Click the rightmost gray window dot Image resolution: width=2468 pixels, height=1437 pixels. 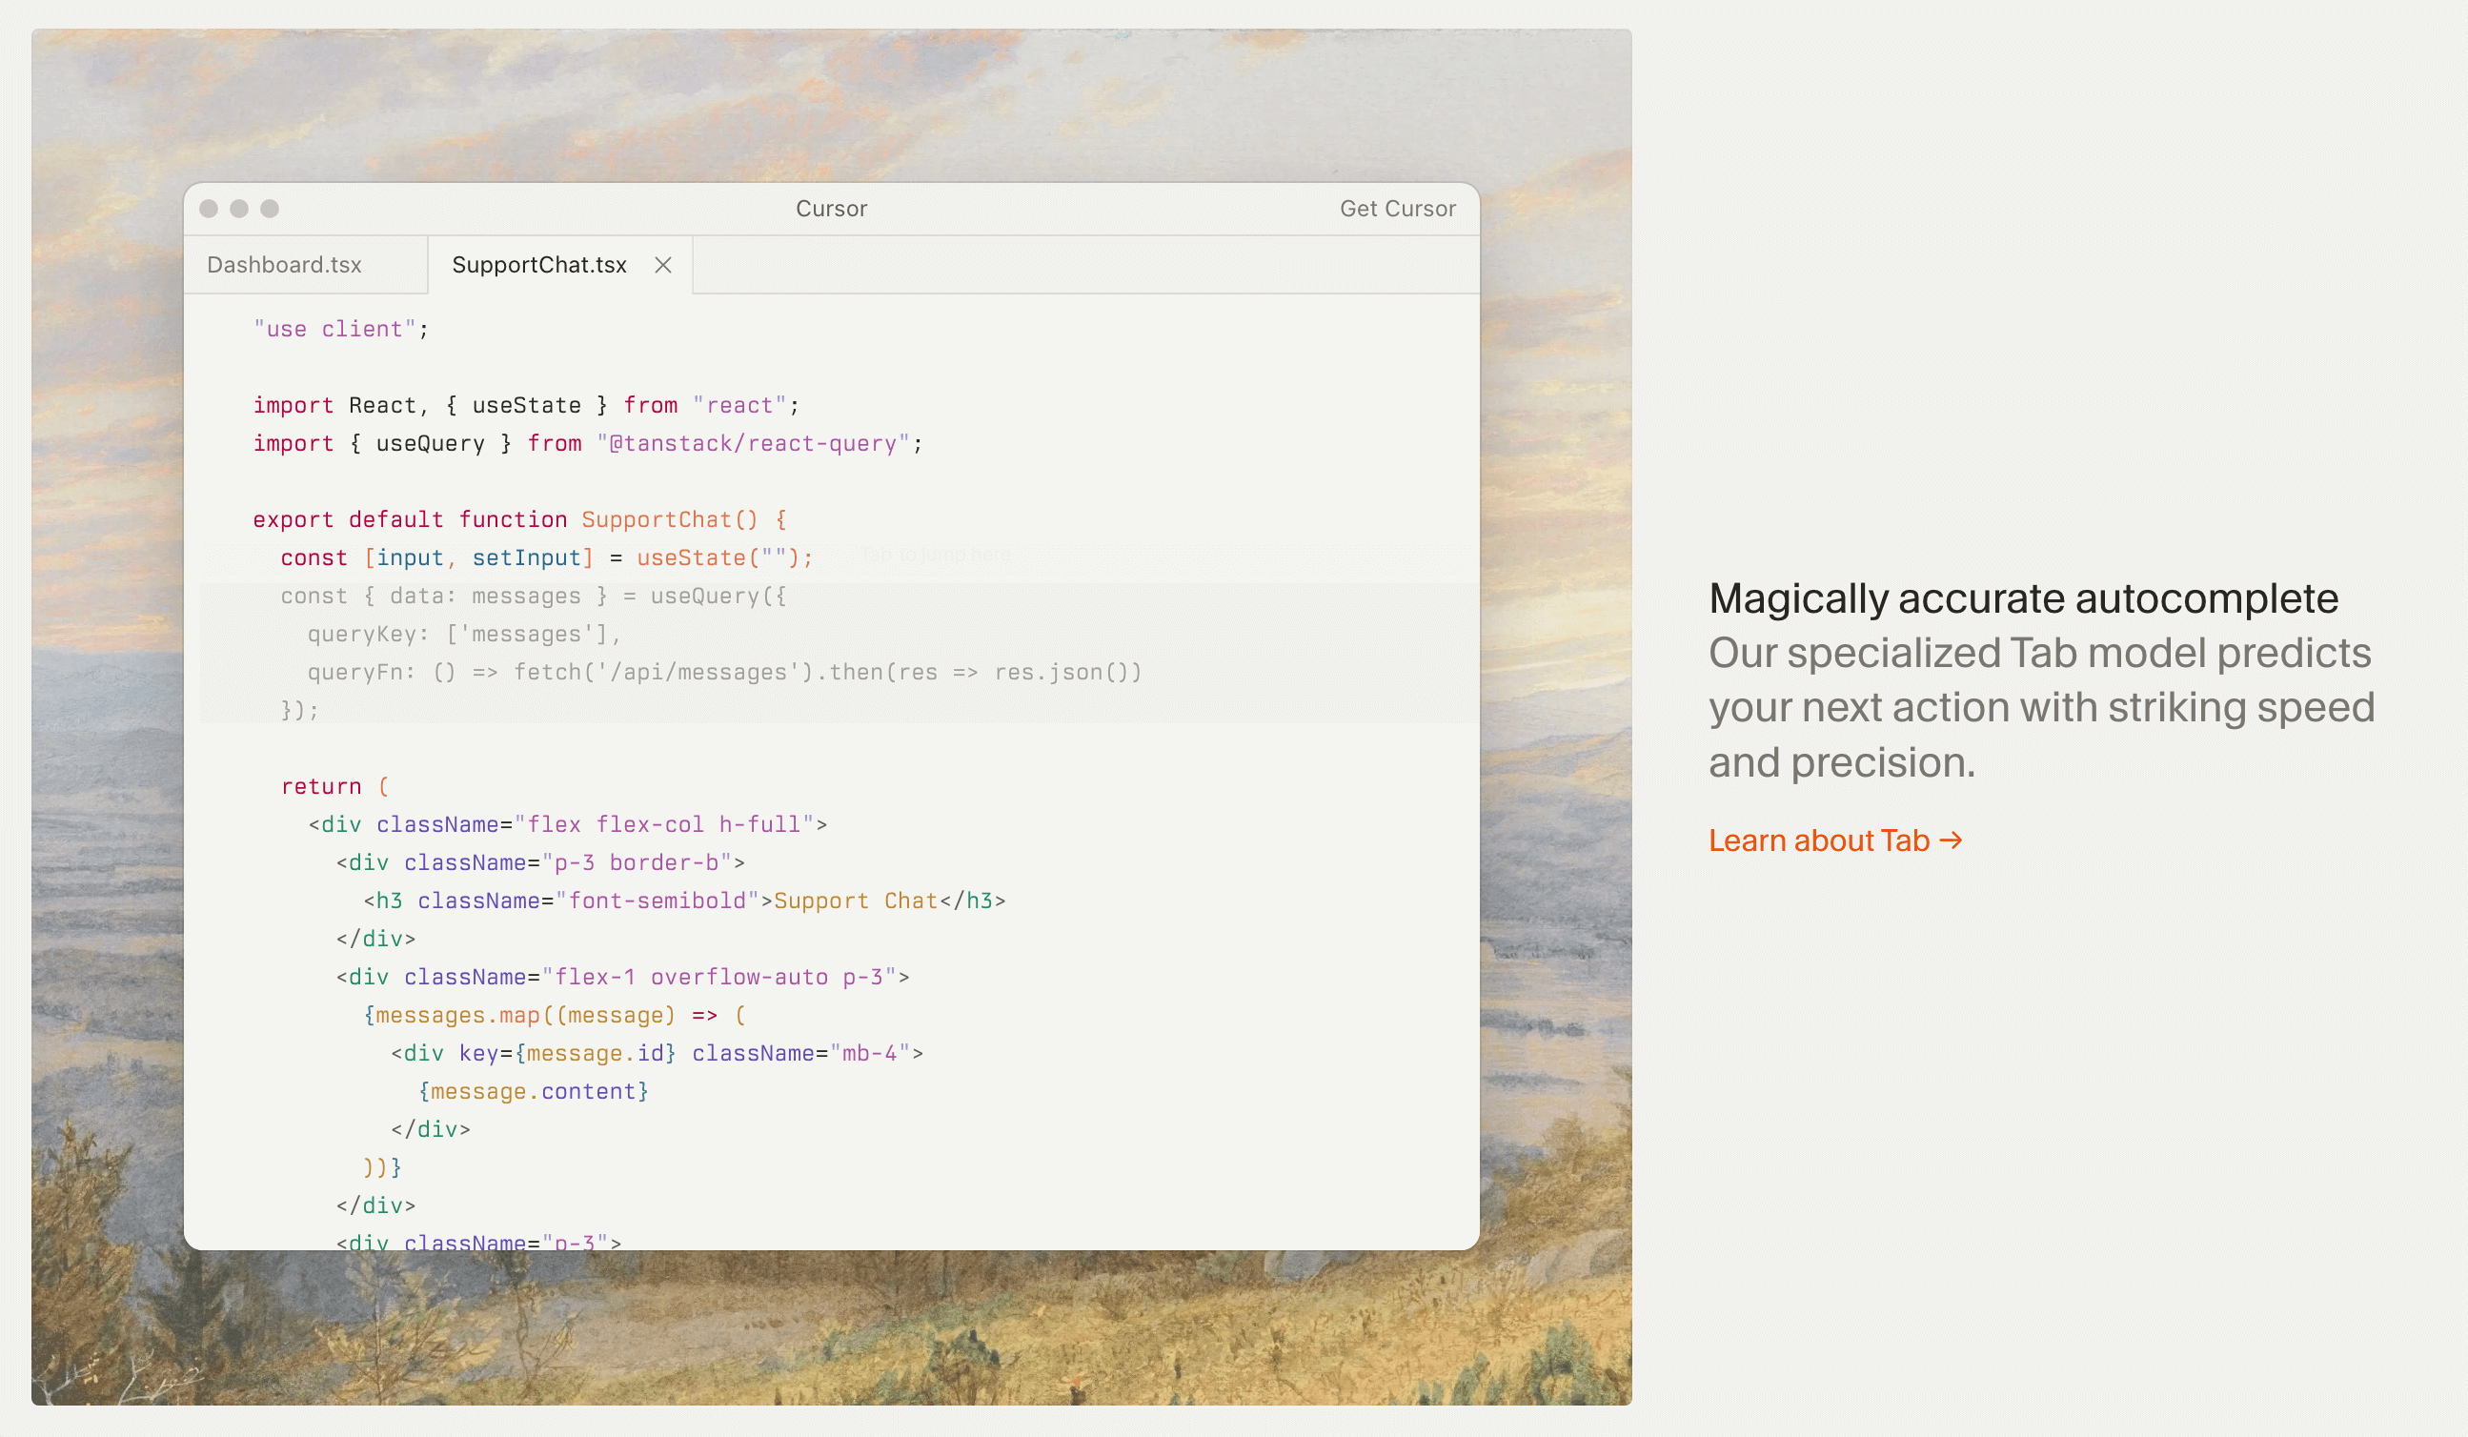pos(270,209)
